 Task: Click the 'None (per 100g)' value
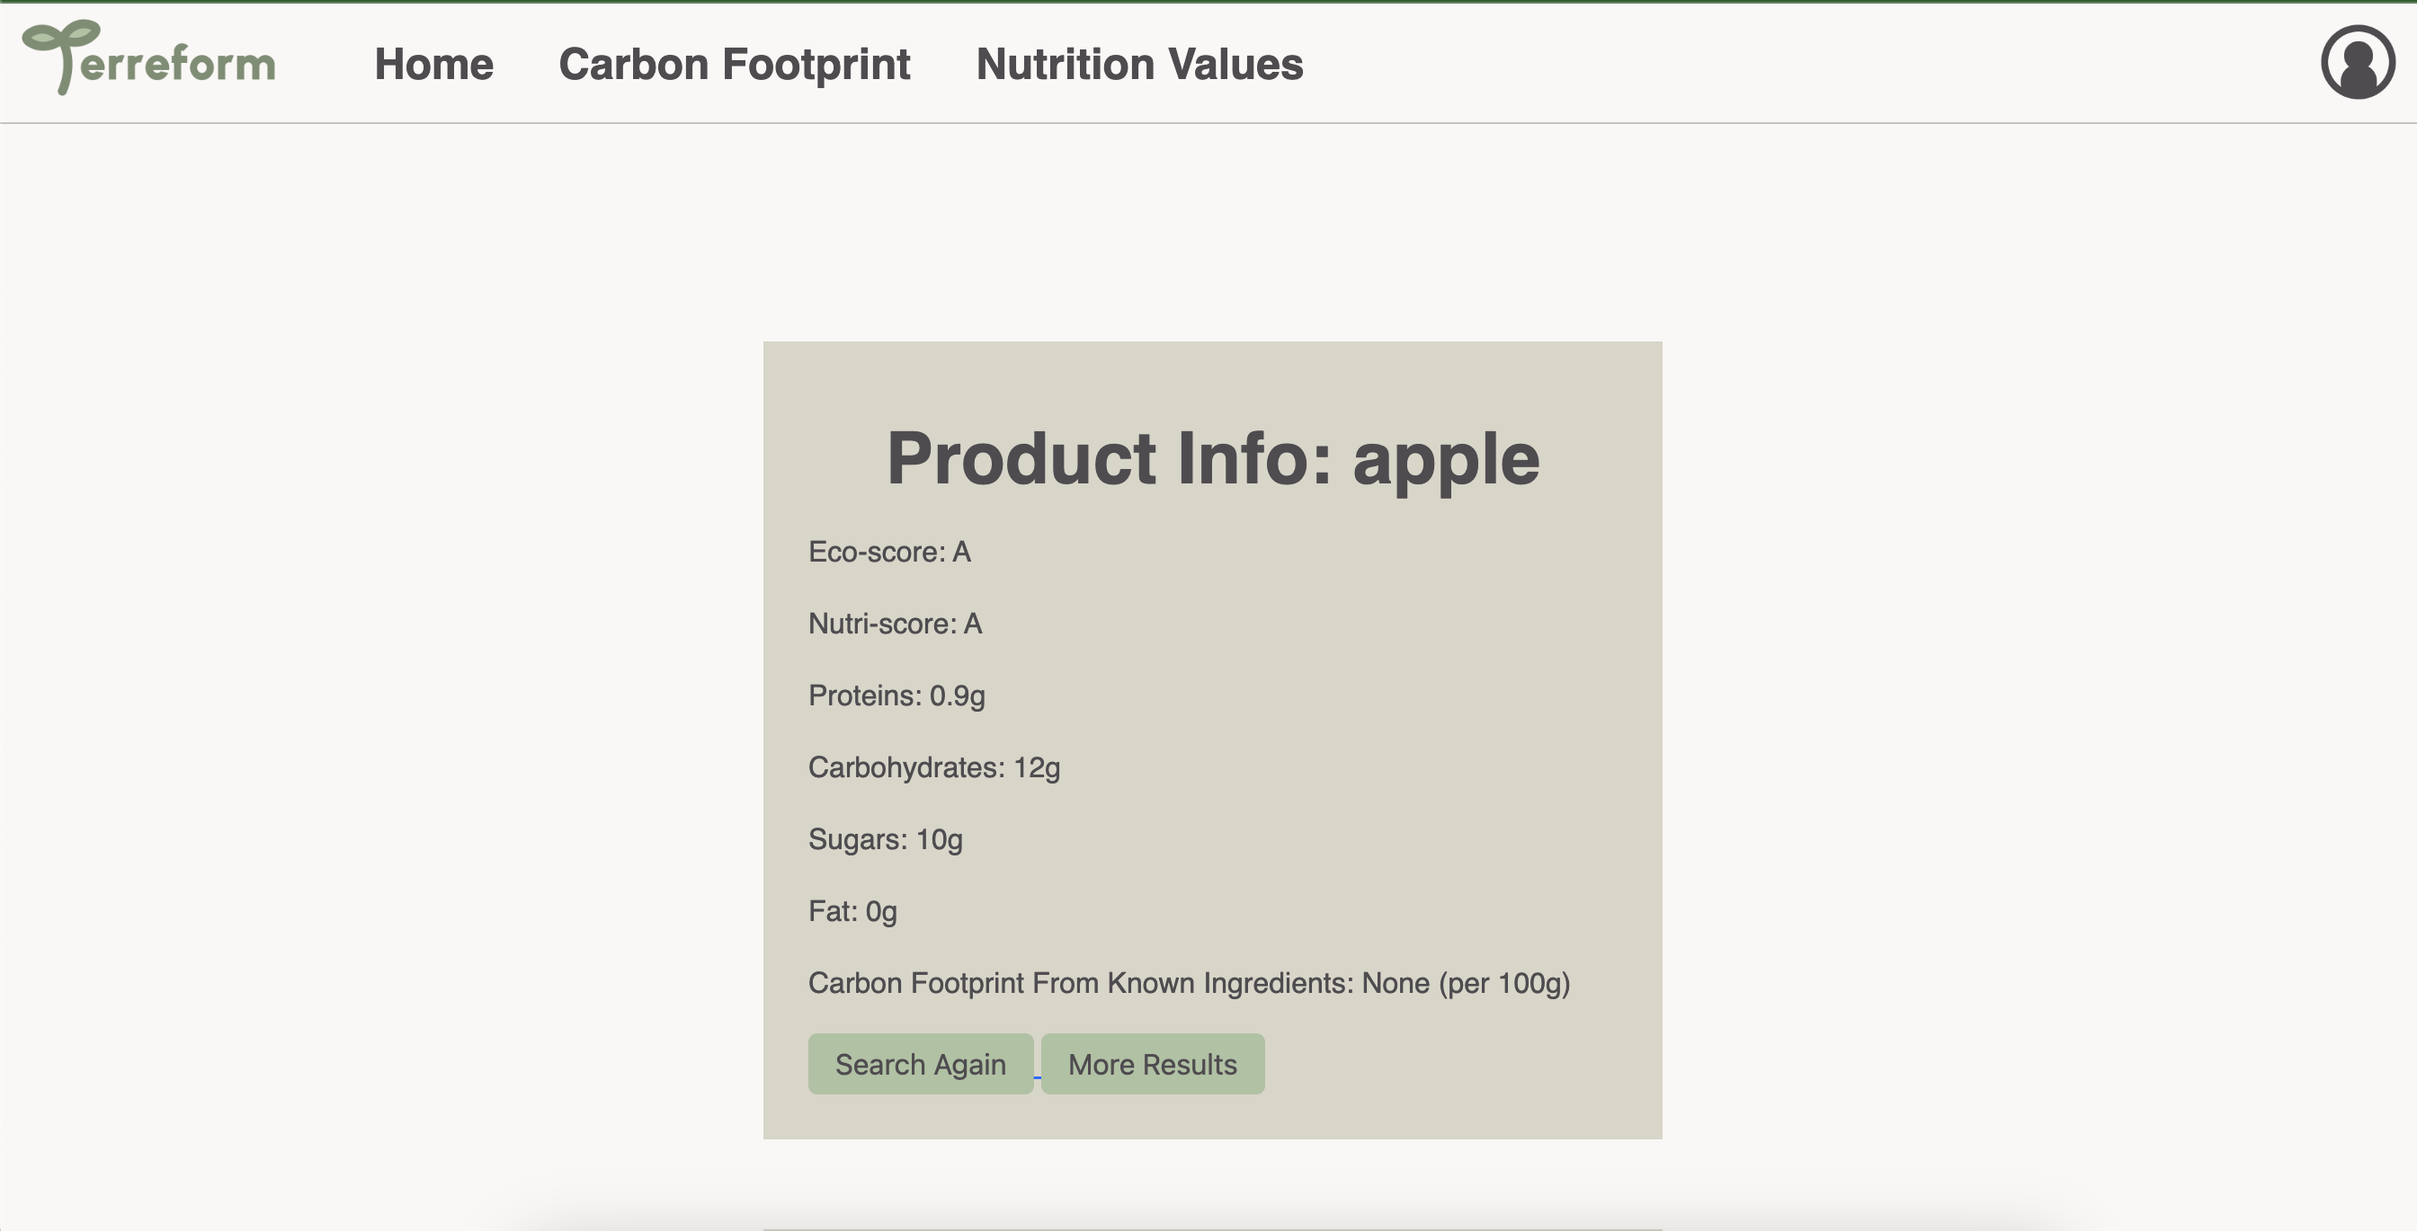tap(1466, 984)
